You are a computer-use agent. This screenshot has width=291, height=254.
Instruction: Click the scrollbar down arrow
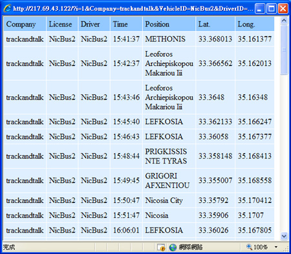click(x=284, y=236)
